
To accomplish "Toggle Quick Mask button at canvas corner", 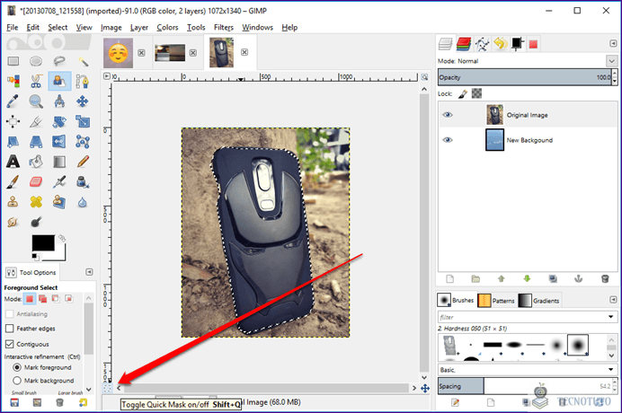I will pyautogui.click(x=107, y=388).
